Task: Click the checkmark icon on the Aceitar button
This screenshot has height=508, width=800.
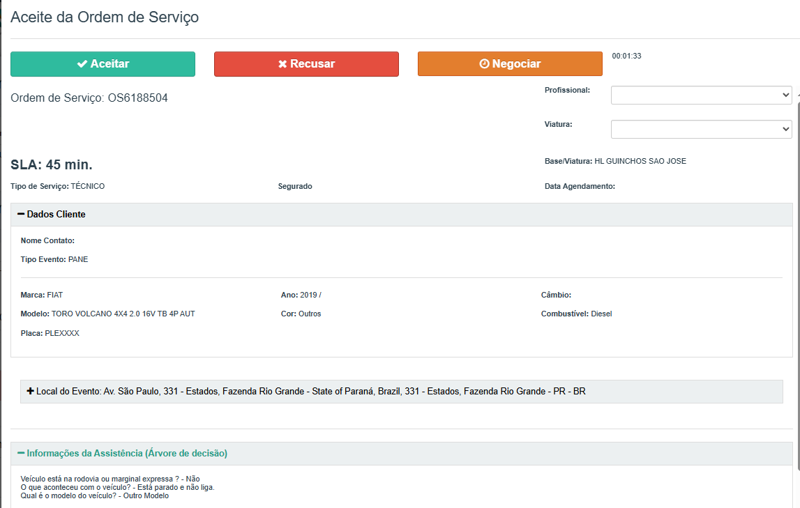Action: [82, 64]
